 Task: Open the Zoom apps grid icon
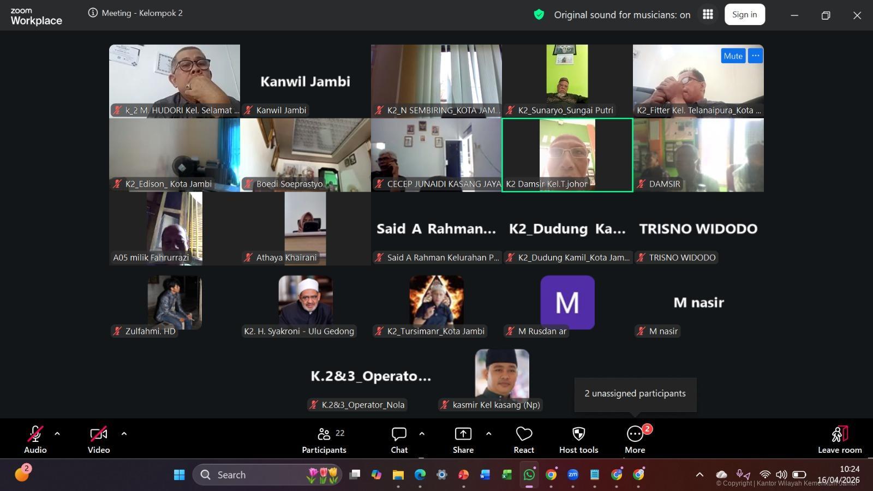coord(708,15)
